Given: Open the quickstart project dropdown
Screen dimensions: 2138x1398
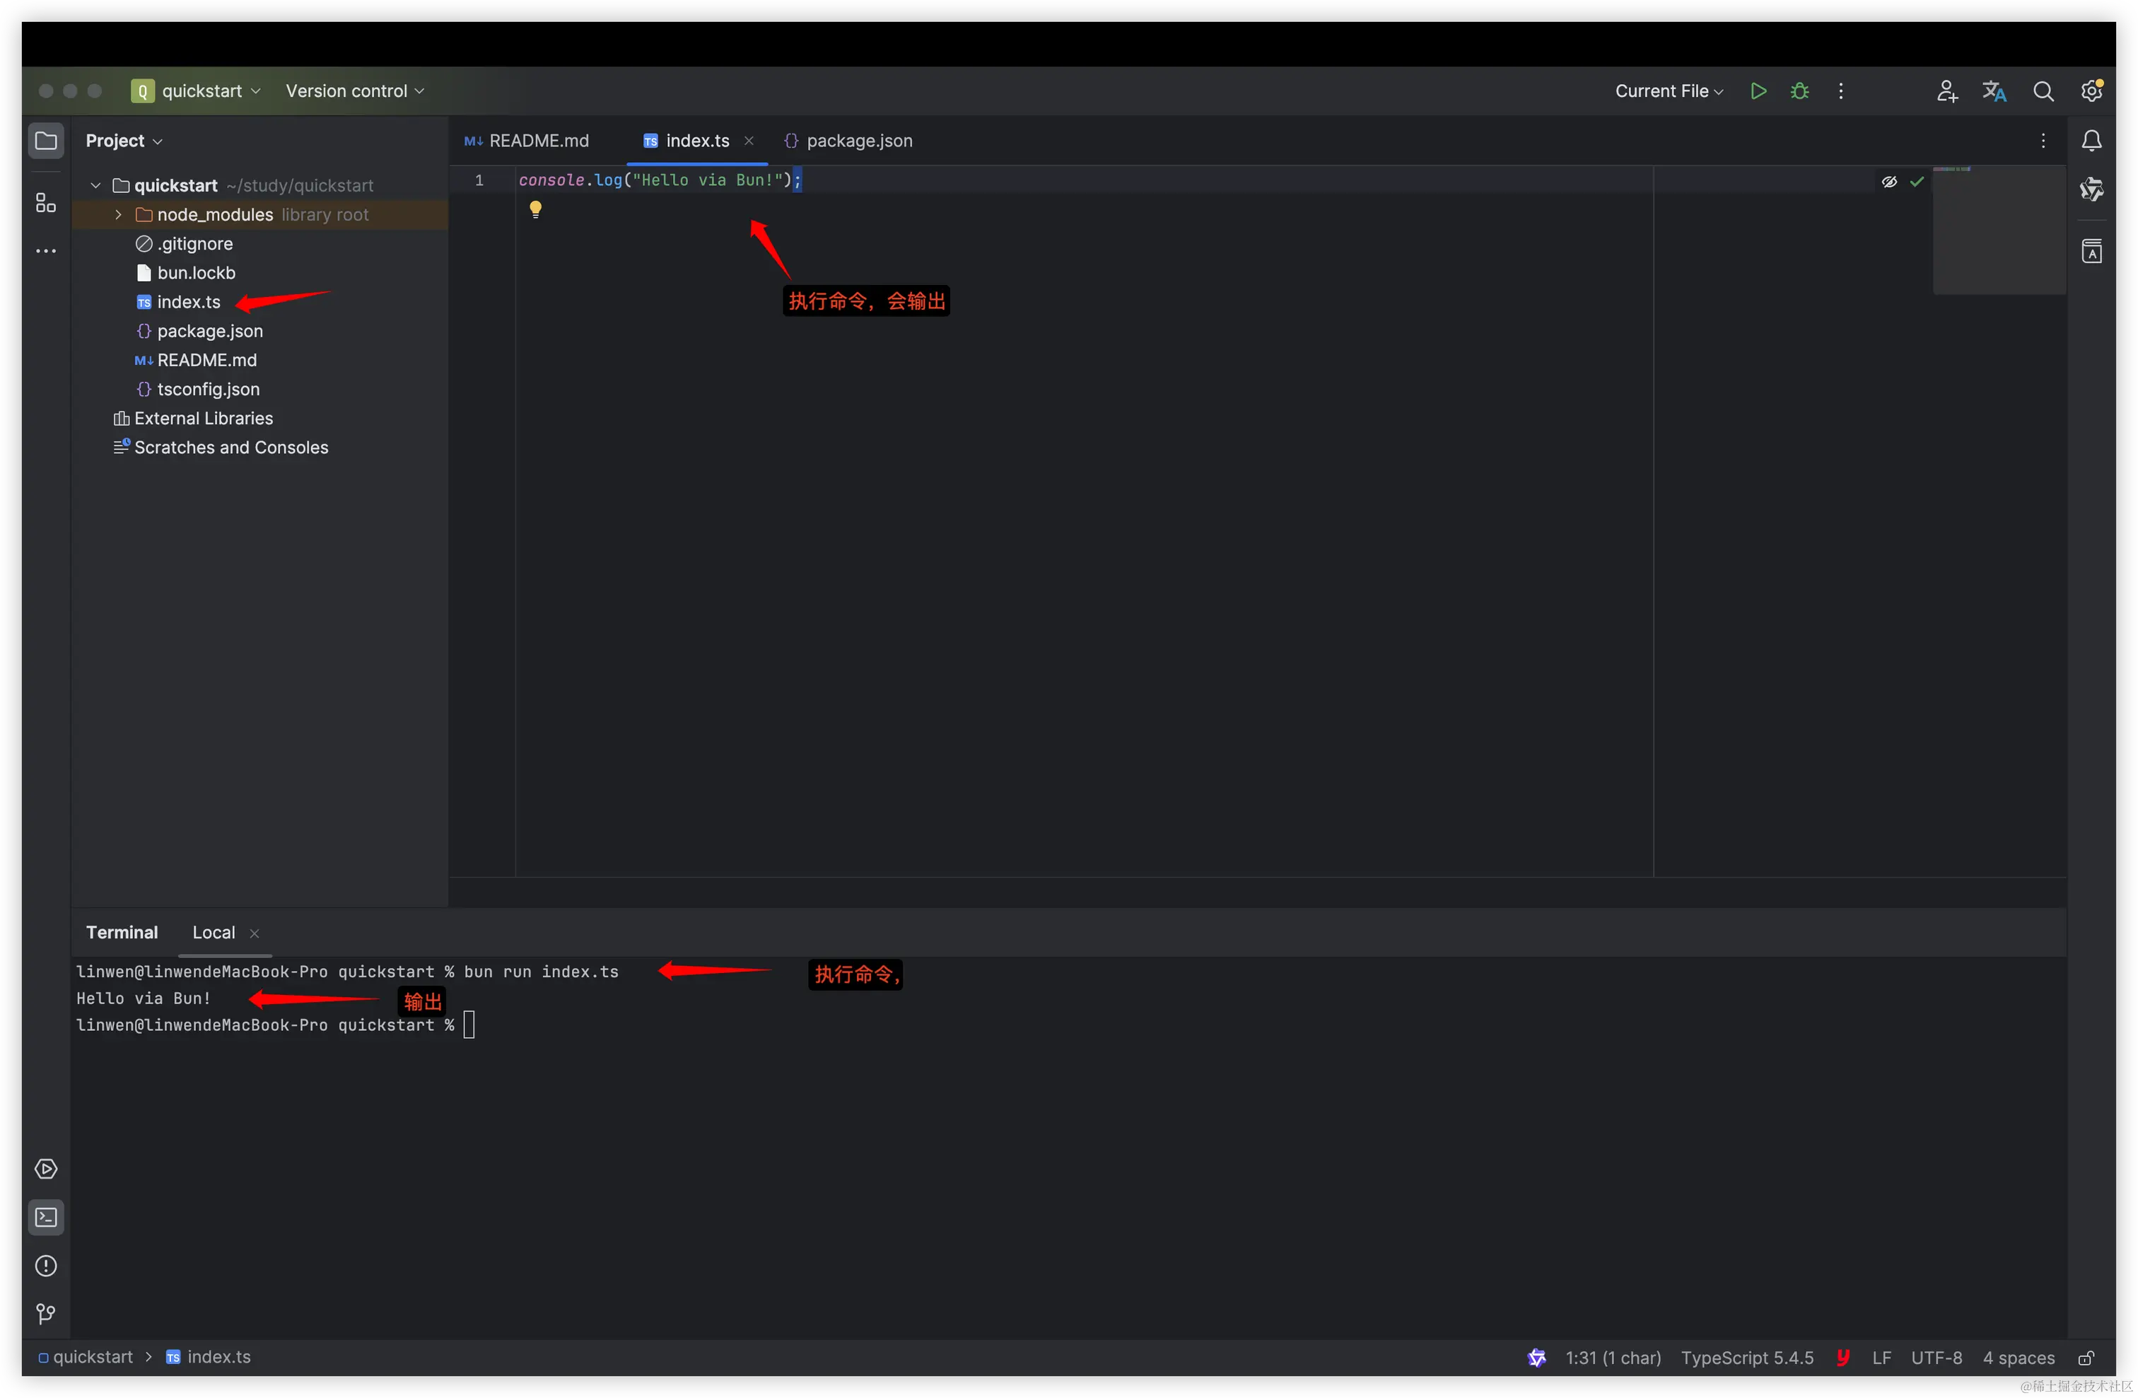Looking at the screenshot, I should 197,91.
